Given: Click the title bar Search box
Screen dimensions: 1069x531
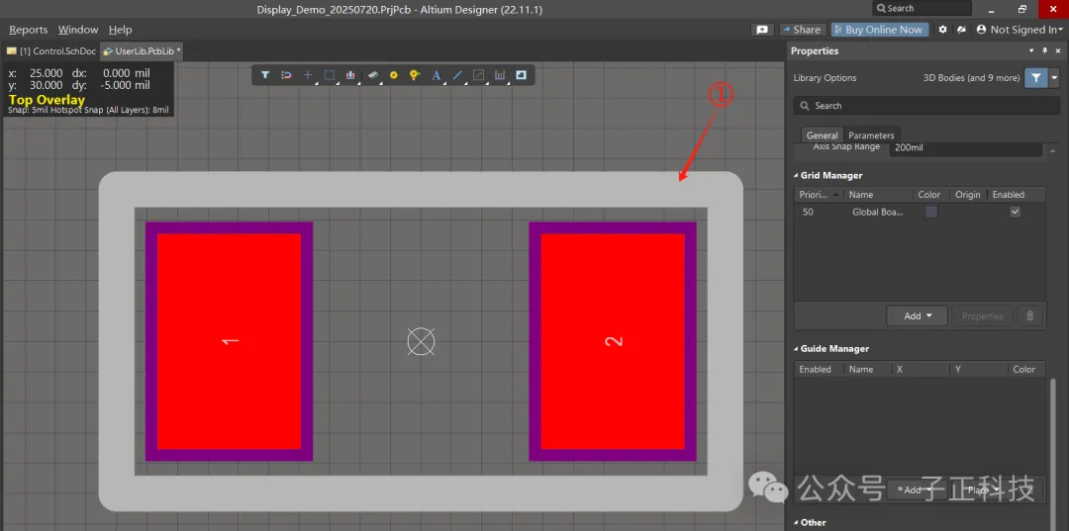Looking at the screenshot, I should 922,8.
